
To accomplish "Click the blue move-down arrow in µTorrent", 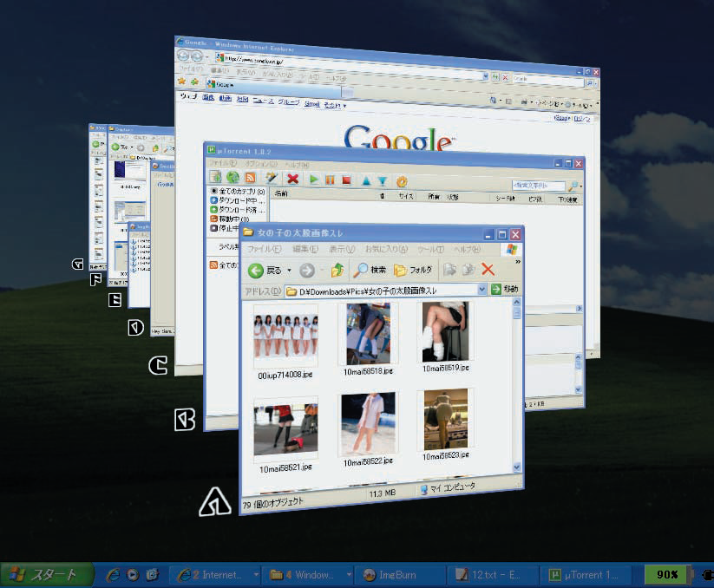I will [x=383, y=181].
